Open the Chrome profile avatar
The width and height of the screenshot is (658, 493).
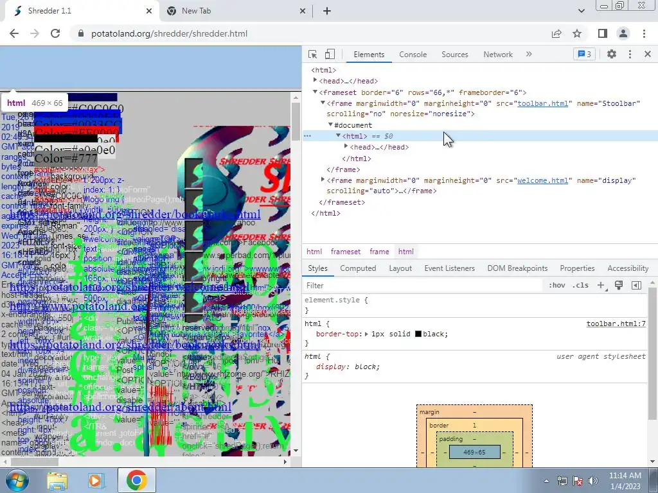point(623,33)
